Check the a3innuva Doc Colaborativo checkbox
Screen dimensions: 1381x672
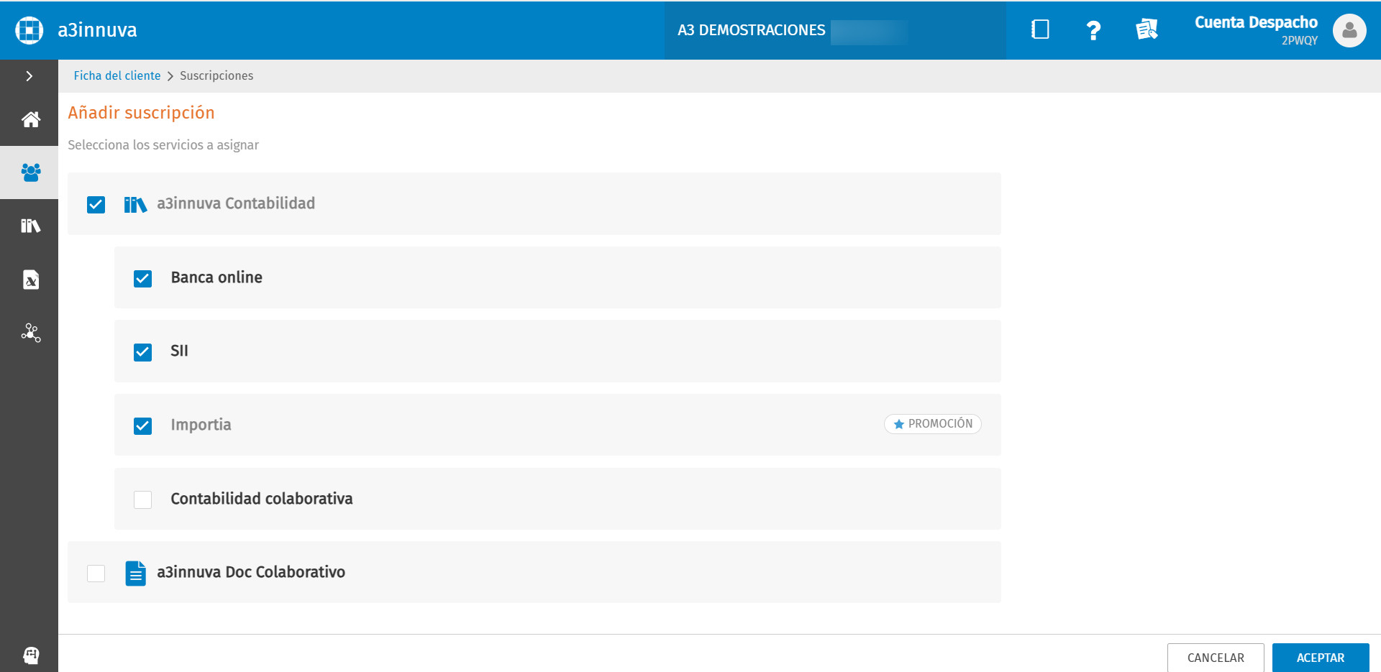pyautogui.click(x=96, y=574)
